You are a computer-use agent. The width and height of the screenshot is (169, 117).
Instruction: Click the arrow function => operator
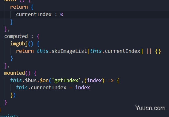click(x=111, y=81)
